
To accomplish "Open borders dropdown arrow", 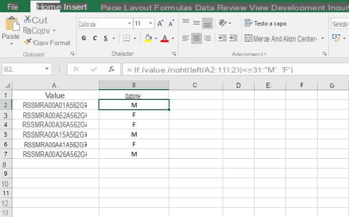I will coord(135,38).
